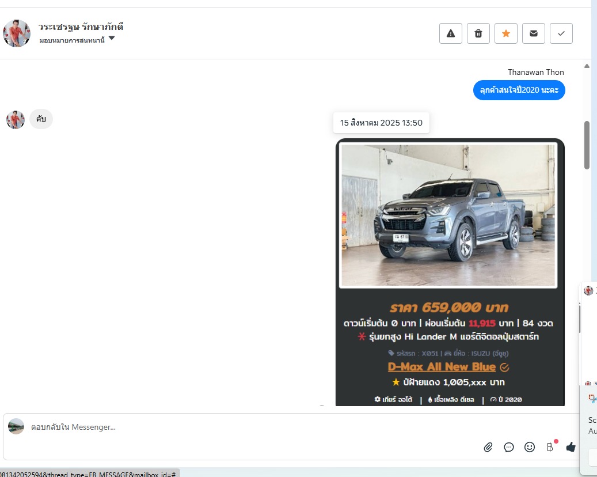Open the customer's profile picture in the header

tap(16, 33)
